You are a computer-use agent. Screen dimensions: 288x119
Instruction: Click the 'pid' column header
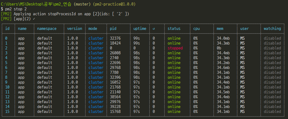click(113, 29)
